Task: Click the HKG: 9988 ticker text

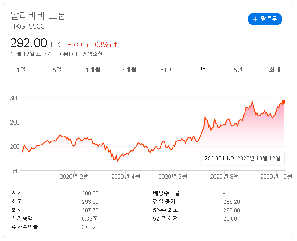Action: pos(28,26)
